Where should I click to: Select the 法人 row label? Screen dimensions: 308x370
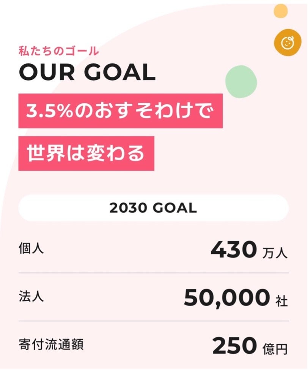click(x=31, y=297)
